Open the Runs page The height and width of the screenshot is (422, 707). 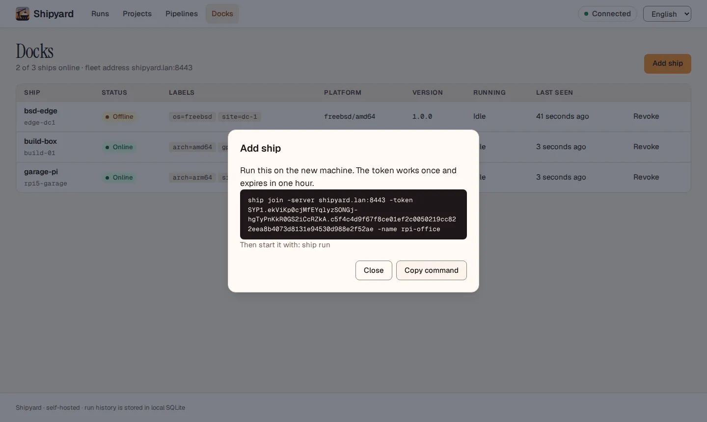click(x=100, y=14)
